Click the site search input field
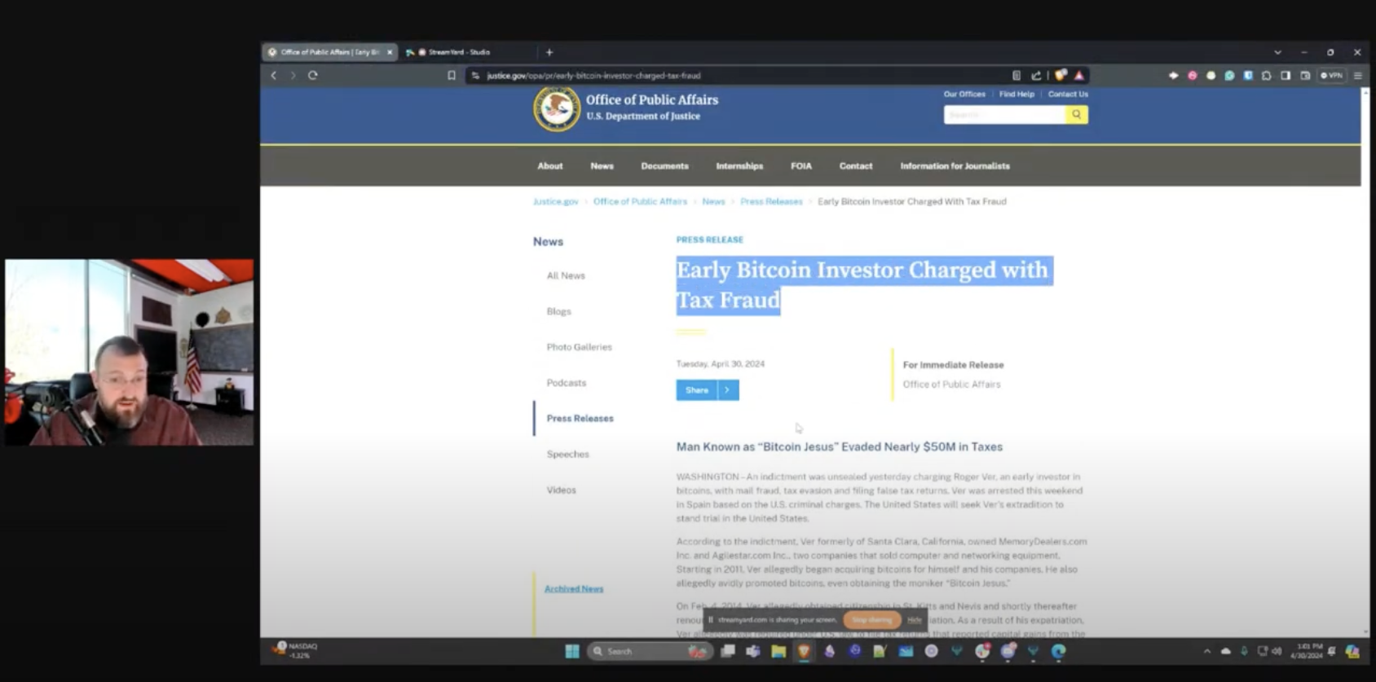This screenshot has height=682, width=1376. 1004,115
